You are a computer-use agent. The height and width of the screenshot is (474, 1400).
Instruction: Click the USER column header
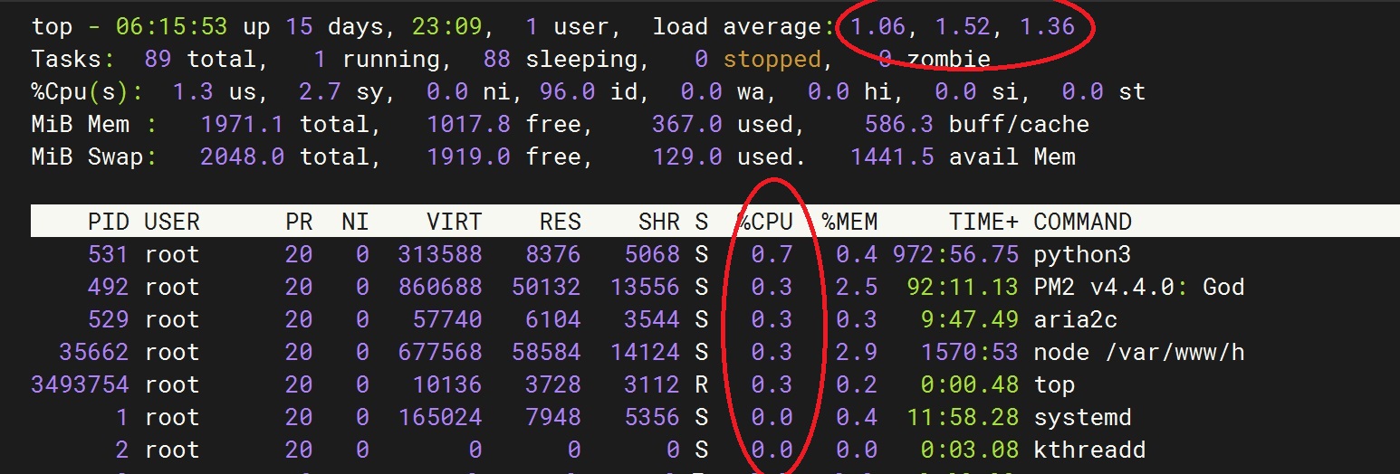point(172,222)
